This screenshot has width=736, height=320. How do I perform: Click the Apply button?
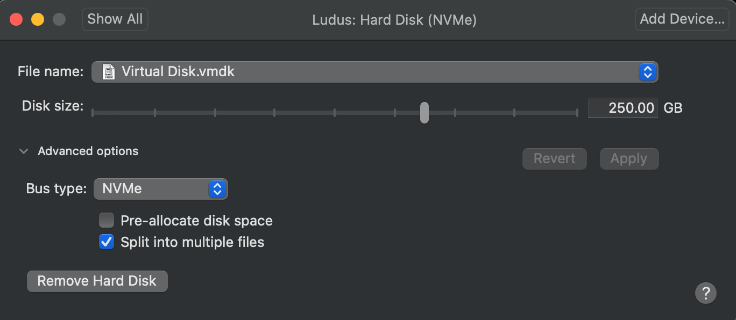pos(629,159)
